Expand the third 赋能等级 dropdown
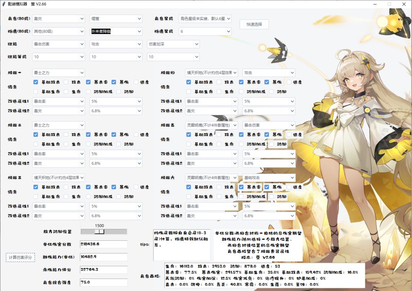This screenshot has width=412, height=291. point(173,57)
